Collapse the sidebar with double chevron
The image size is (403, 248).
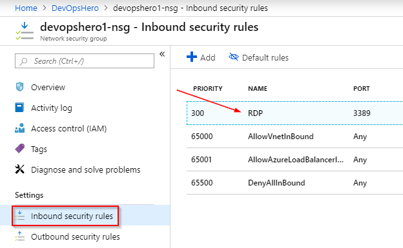(x=162, y=54)
